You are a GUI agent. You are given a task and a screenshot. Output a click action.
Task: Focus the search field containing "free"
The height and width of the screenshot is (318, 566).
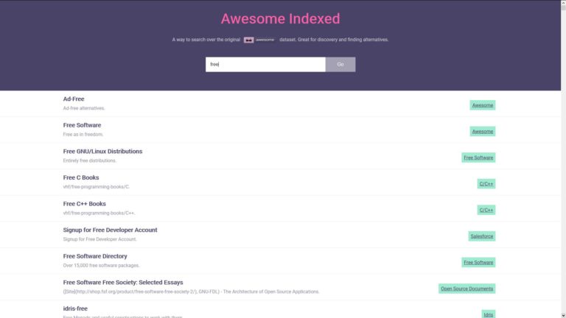point(265,65)
